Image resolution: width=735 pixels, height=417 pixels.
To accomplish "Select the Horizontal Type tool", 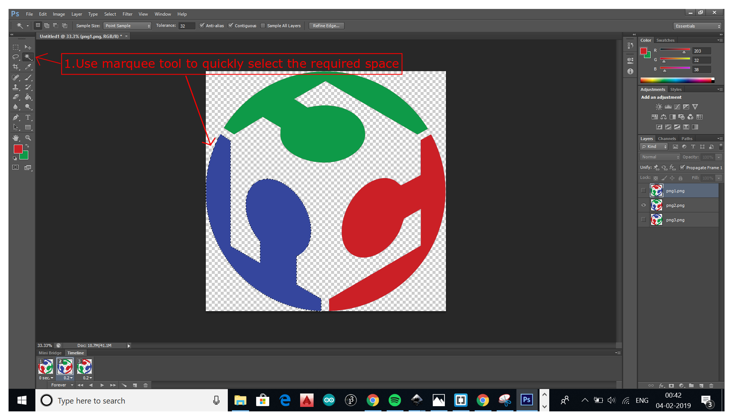I will click(x=28, y=117).
